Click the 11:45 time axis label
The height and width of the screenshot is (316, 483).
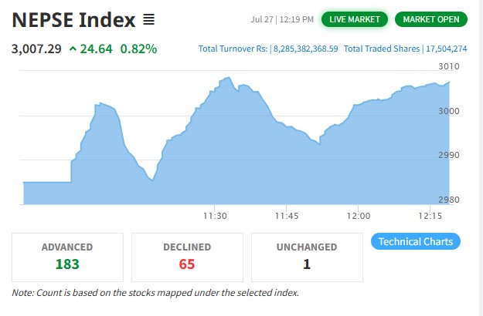286,215
